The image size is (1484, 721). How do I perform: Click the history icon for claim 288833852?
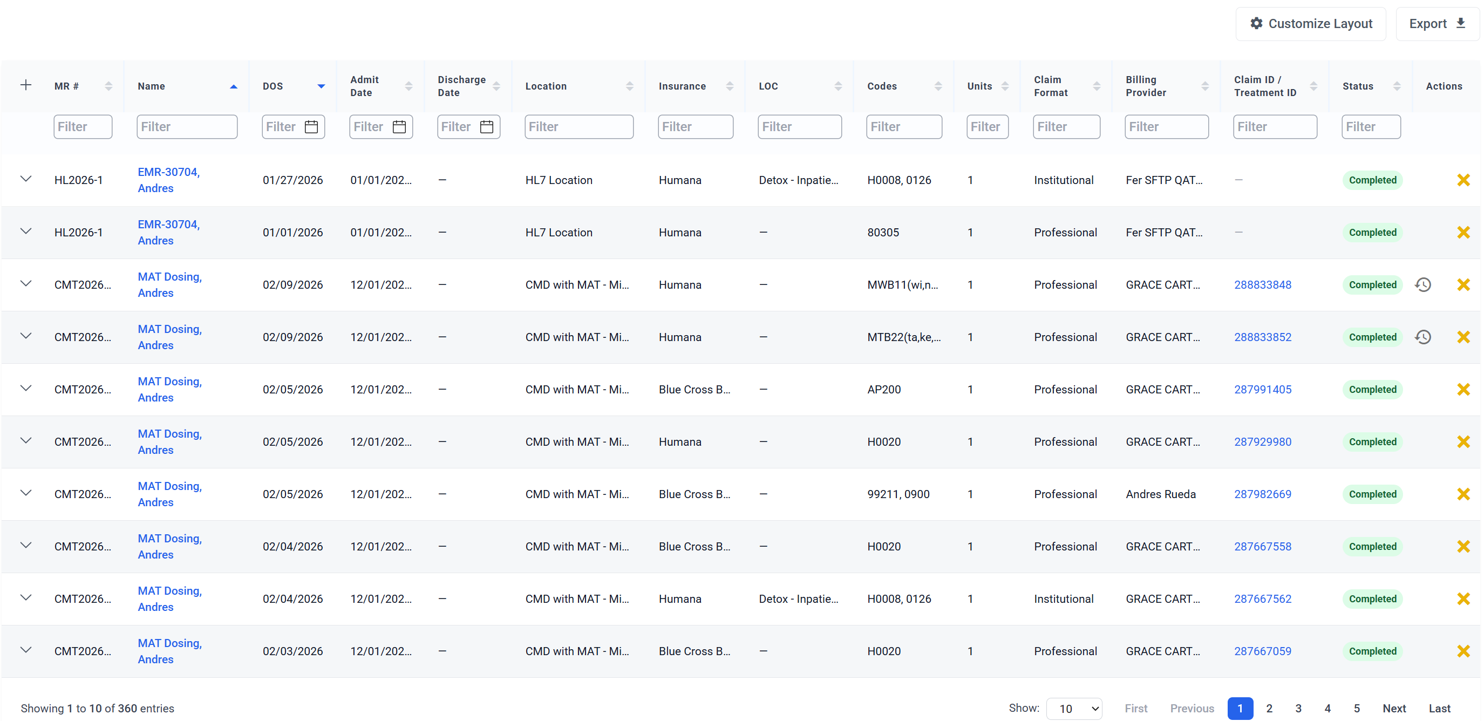1422,337
